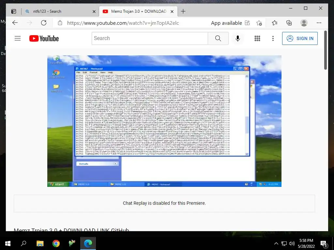The image size is (334, 250).
Task: Select Microsoft Edge on the taskbar
Action: (88, 243)
